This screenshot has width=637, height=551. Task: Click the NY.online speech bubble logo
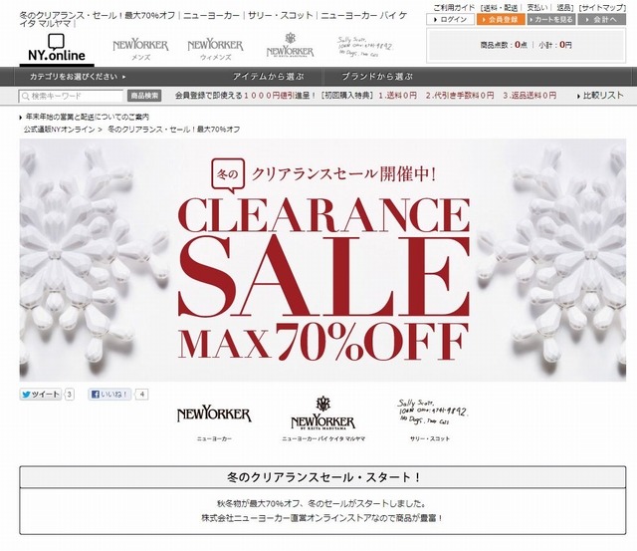[x=57, y=49]
